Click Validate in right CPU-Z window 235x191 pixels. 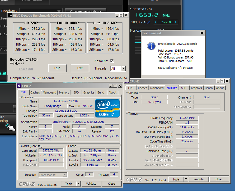199,179
